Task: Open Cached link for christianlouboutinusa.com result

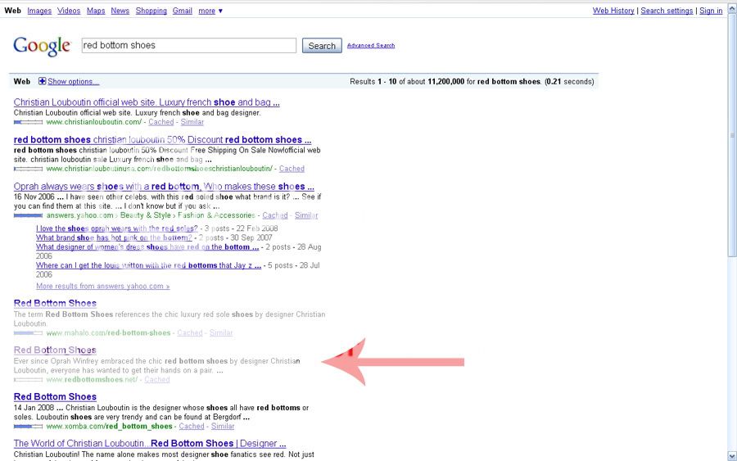Action: point(292,169)
